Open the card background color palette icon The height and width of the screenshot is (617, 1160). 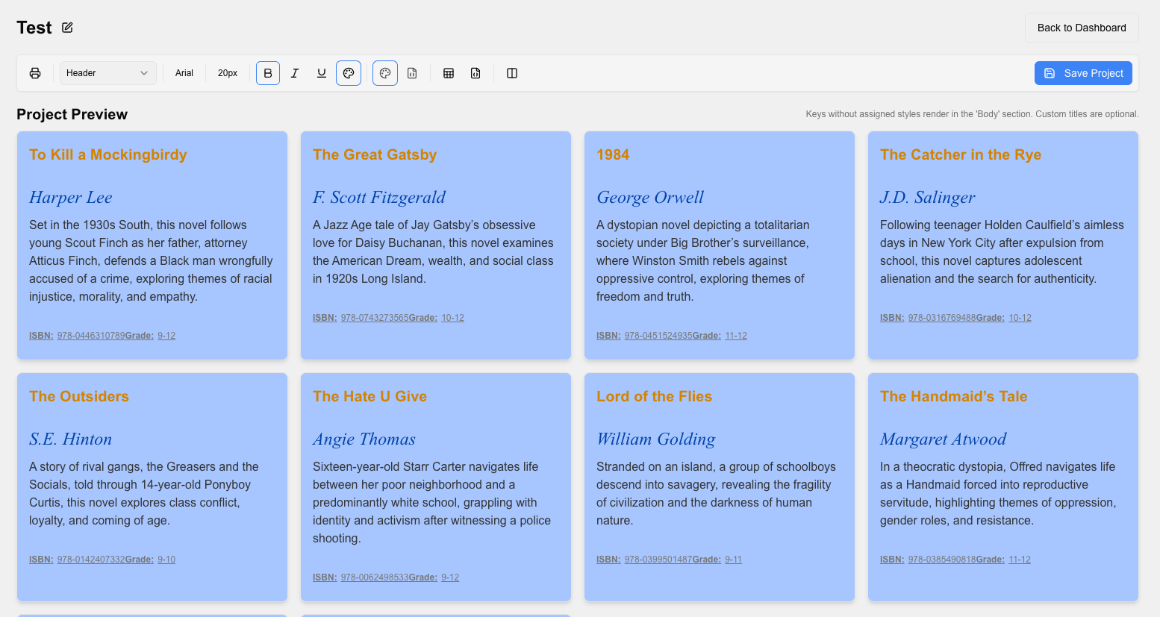(x=384, y=72)
